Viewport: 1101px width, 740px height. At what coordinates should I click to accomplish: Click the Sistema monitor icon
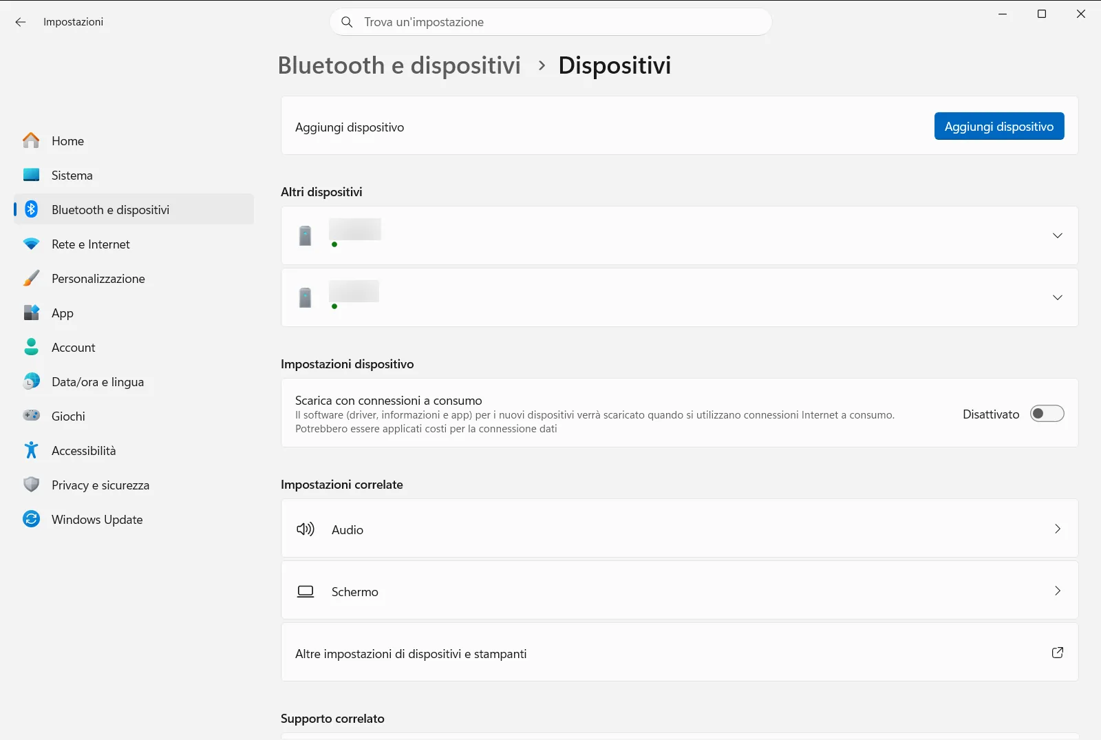(x=31, y=175)
